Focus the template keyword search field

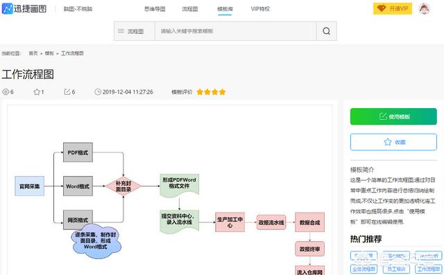pos(236,31)
